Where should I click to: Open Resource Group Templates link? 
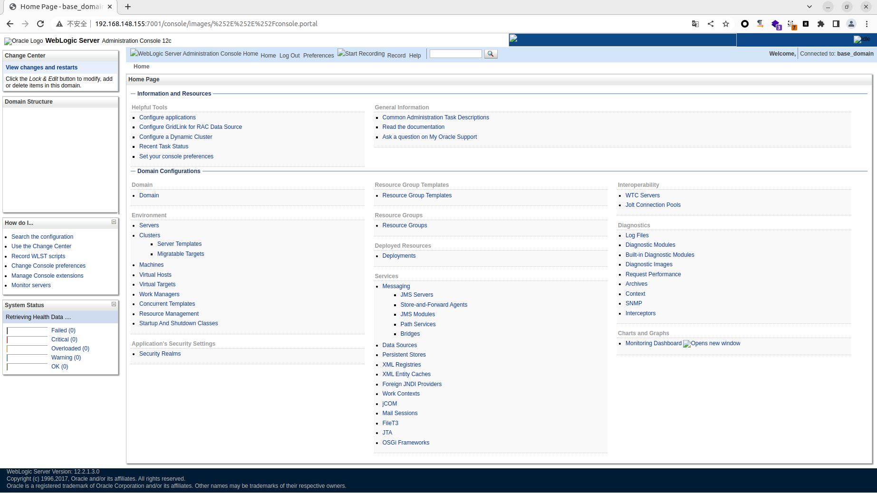417,195
